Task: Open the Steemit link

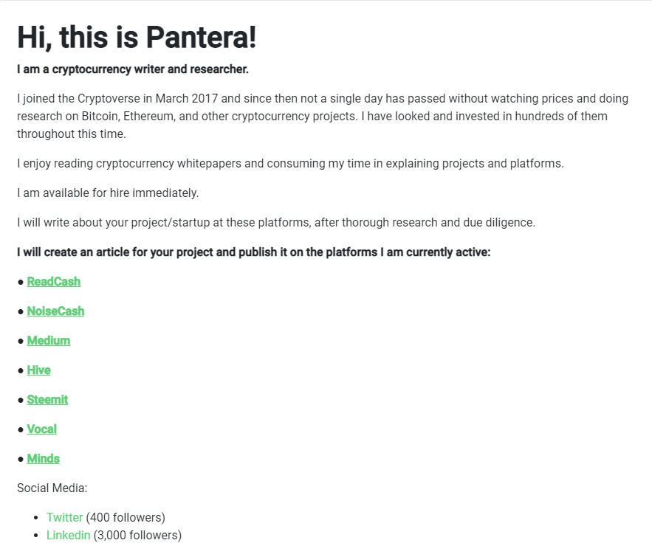Action: [47, 400]
